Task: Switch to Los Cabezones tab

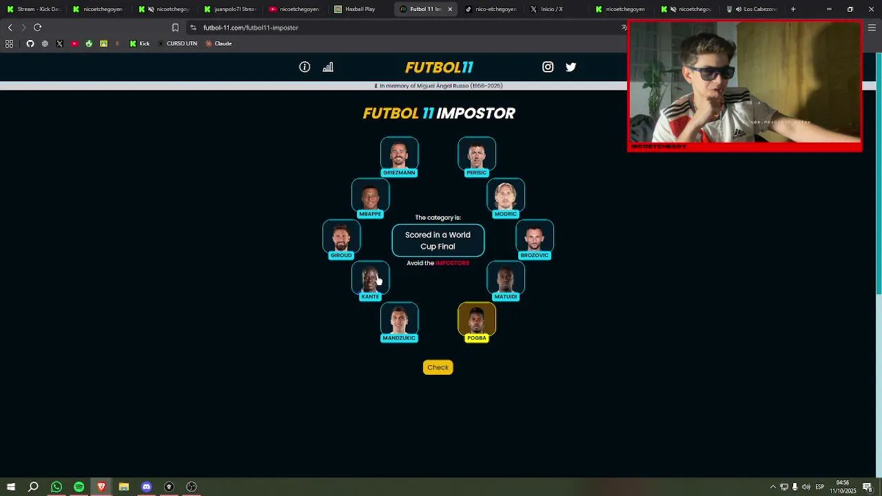Action: pos(752,9)
